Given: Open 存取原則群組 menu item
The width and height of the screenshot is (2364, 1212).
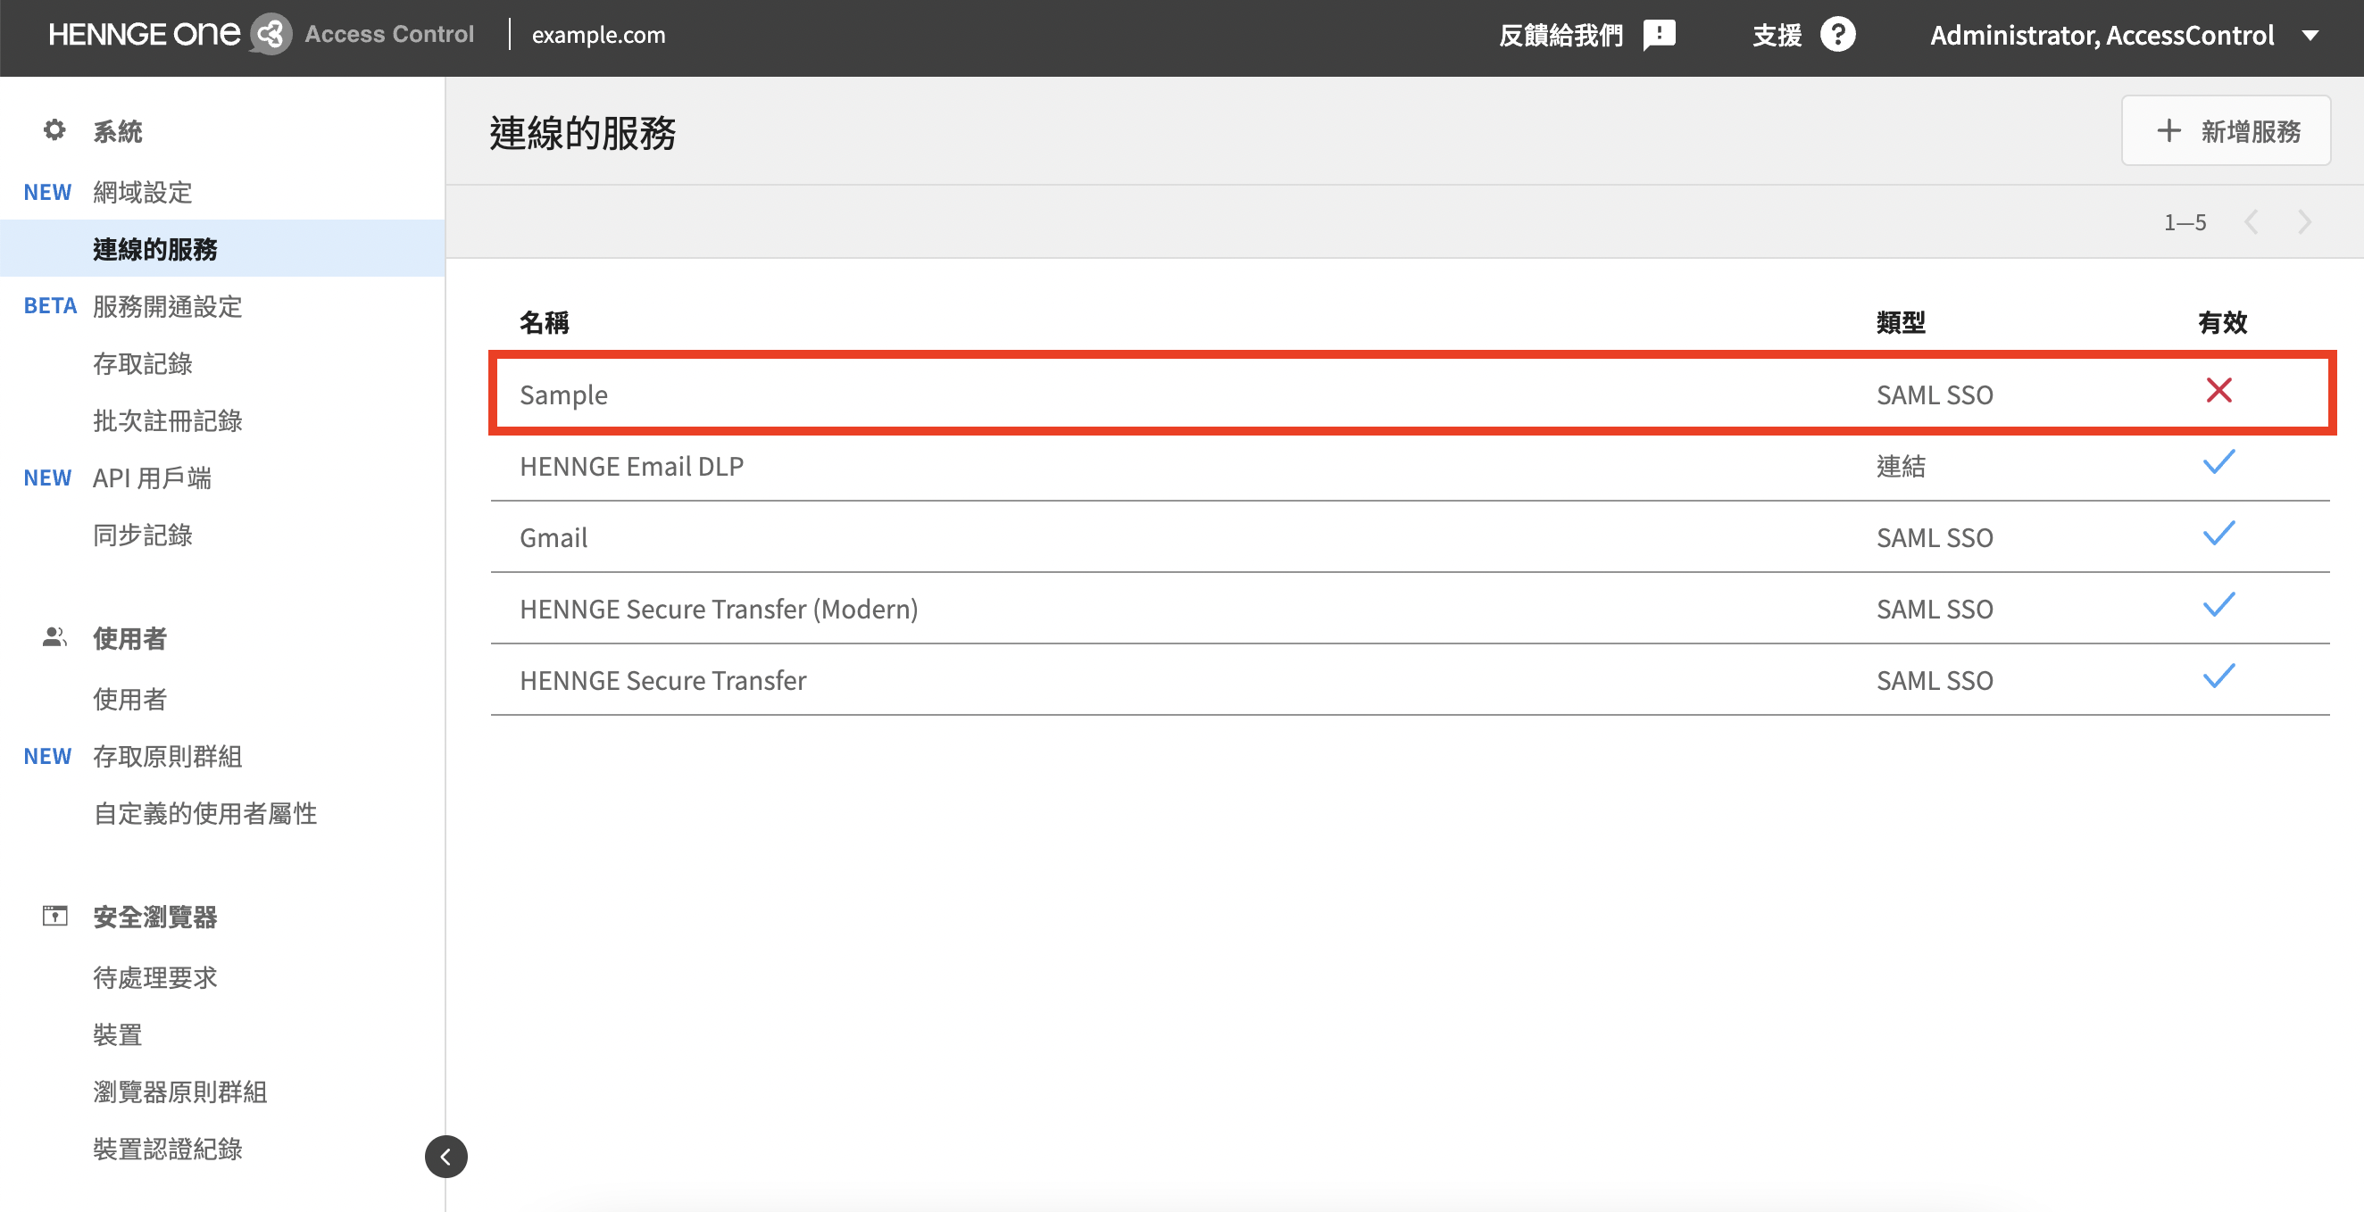Looking at the screenshot, I should [167, 756].
